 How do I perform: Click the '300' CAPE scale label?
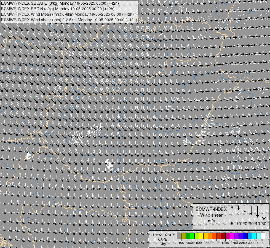(190, 243)
